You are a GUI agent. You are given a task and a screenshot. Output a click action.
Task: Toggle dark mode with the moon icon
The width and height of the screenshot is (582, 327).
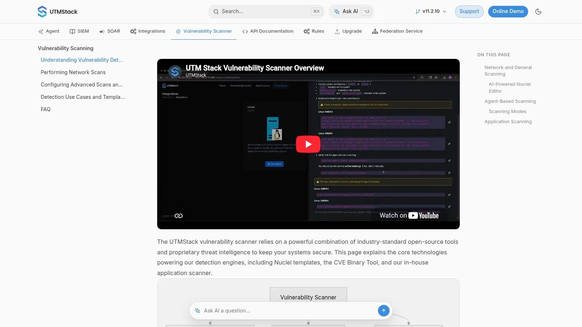click(538, 12)
